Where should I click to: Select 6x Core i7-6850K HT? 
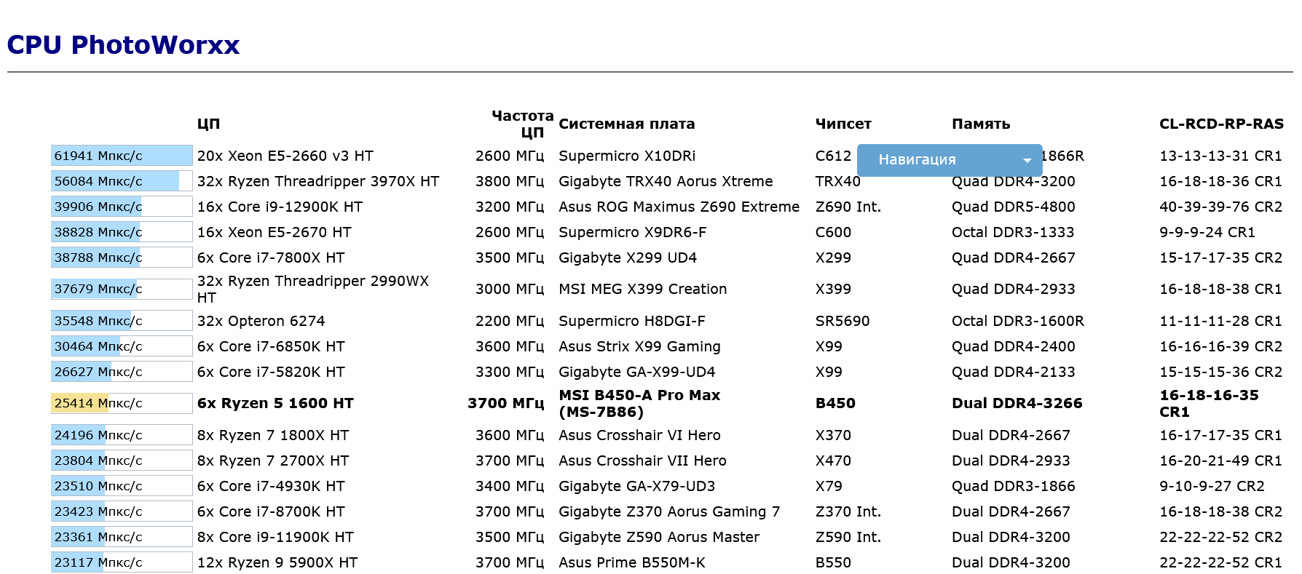271,346
